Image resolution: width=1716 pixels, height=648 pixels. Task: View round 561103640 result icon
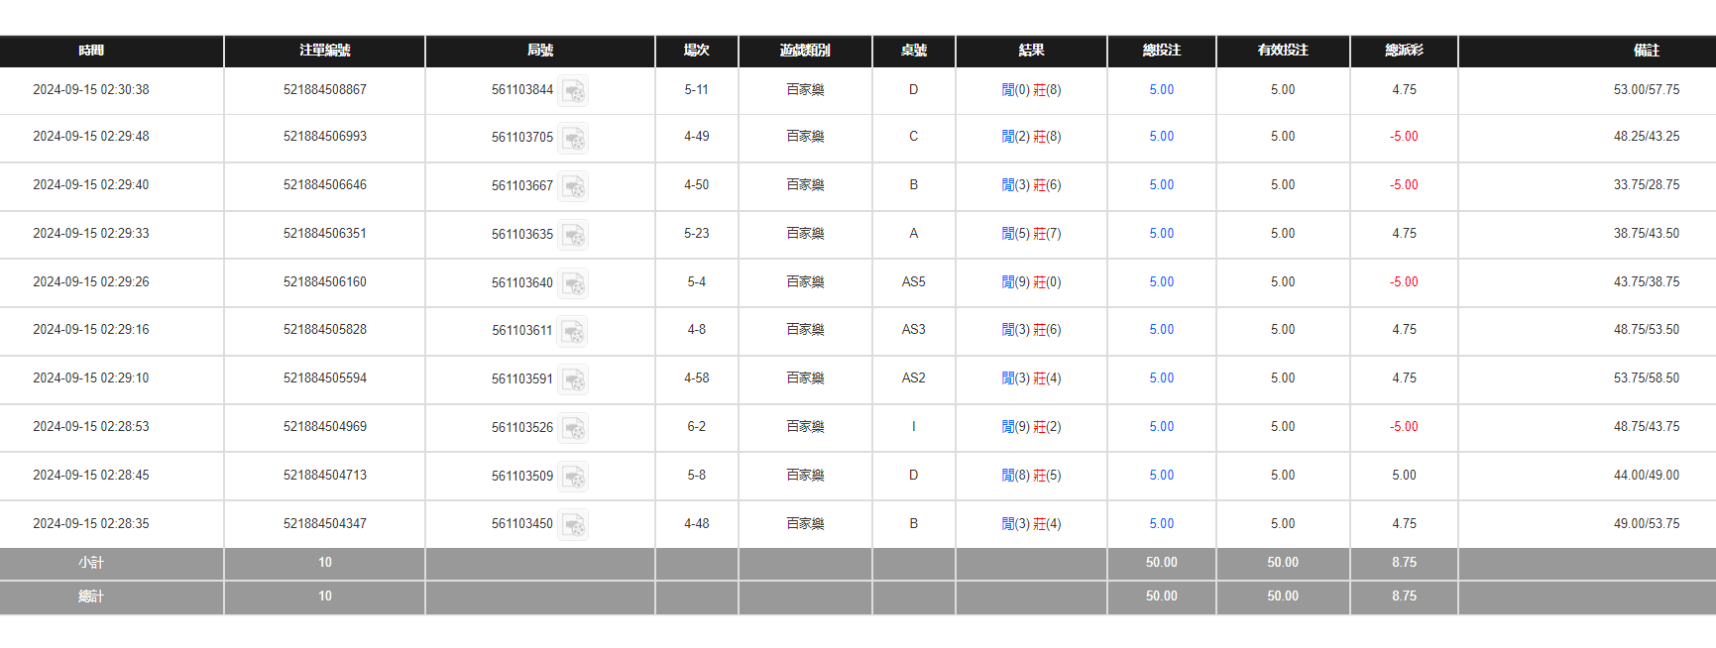coord(573,283)
